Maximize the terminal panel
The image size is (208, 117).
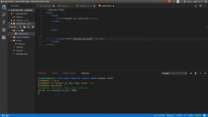(x=201, y=73)
